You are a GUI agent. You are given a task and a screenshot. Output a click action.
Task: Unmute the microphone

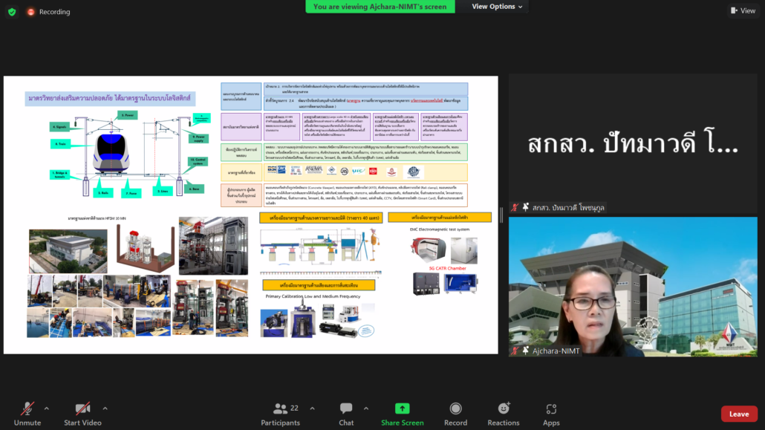(27, 414)
